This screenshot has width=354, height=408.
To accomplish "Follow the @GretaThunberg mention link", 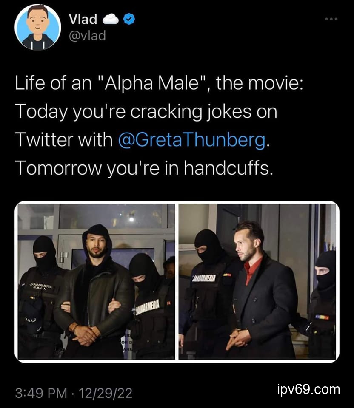I will coord(191,140).
